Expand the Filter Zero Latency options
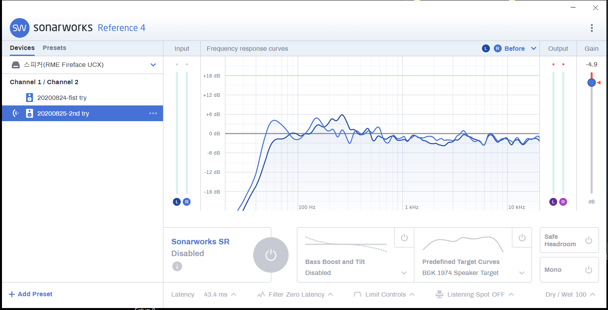This screenshot has width=608, height=310. coord(330,294)
